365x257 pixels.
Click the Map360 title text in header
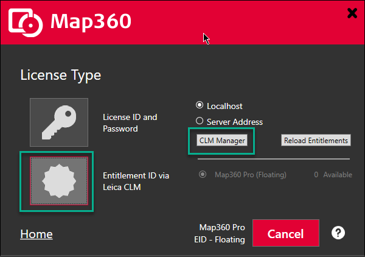coord(91,21)
